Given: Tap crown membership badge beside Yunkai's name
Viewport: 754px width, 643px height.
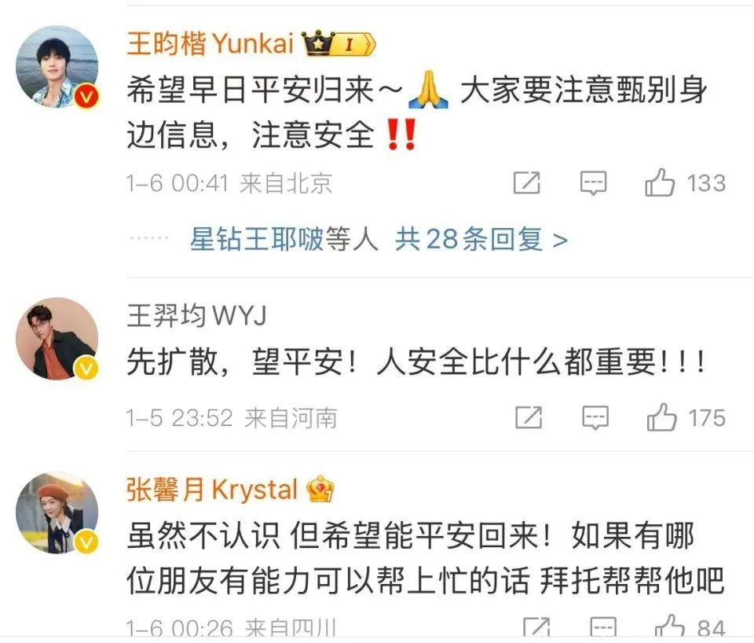Looking at the screenshot, I should tap(339, 44).
